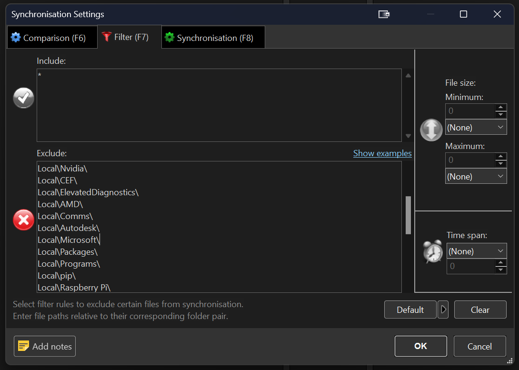Click the alarm clock time span icon
This screenshot has width=519, height=370.
tap(433, 251)
